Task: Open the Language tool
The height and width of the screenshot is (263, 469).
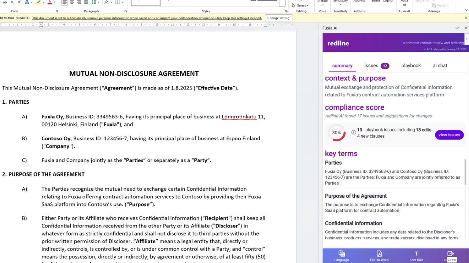Action: coord(341,256)
